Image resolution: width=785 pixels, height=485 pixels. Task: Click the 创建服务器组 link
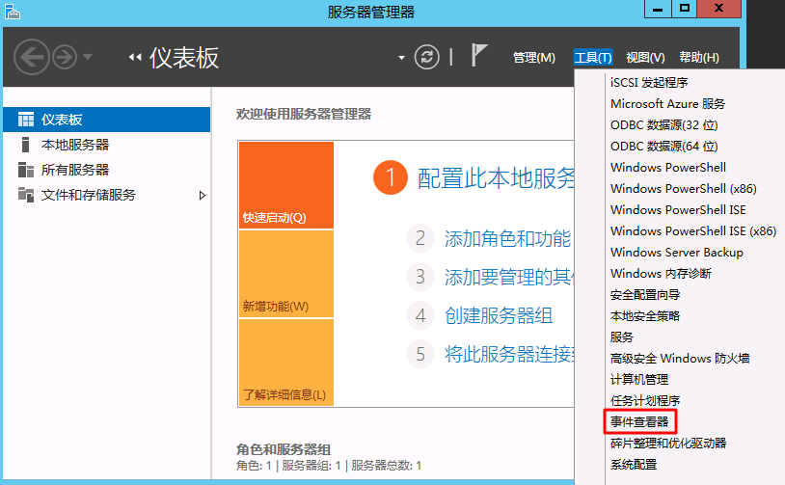tap(499, 316)
